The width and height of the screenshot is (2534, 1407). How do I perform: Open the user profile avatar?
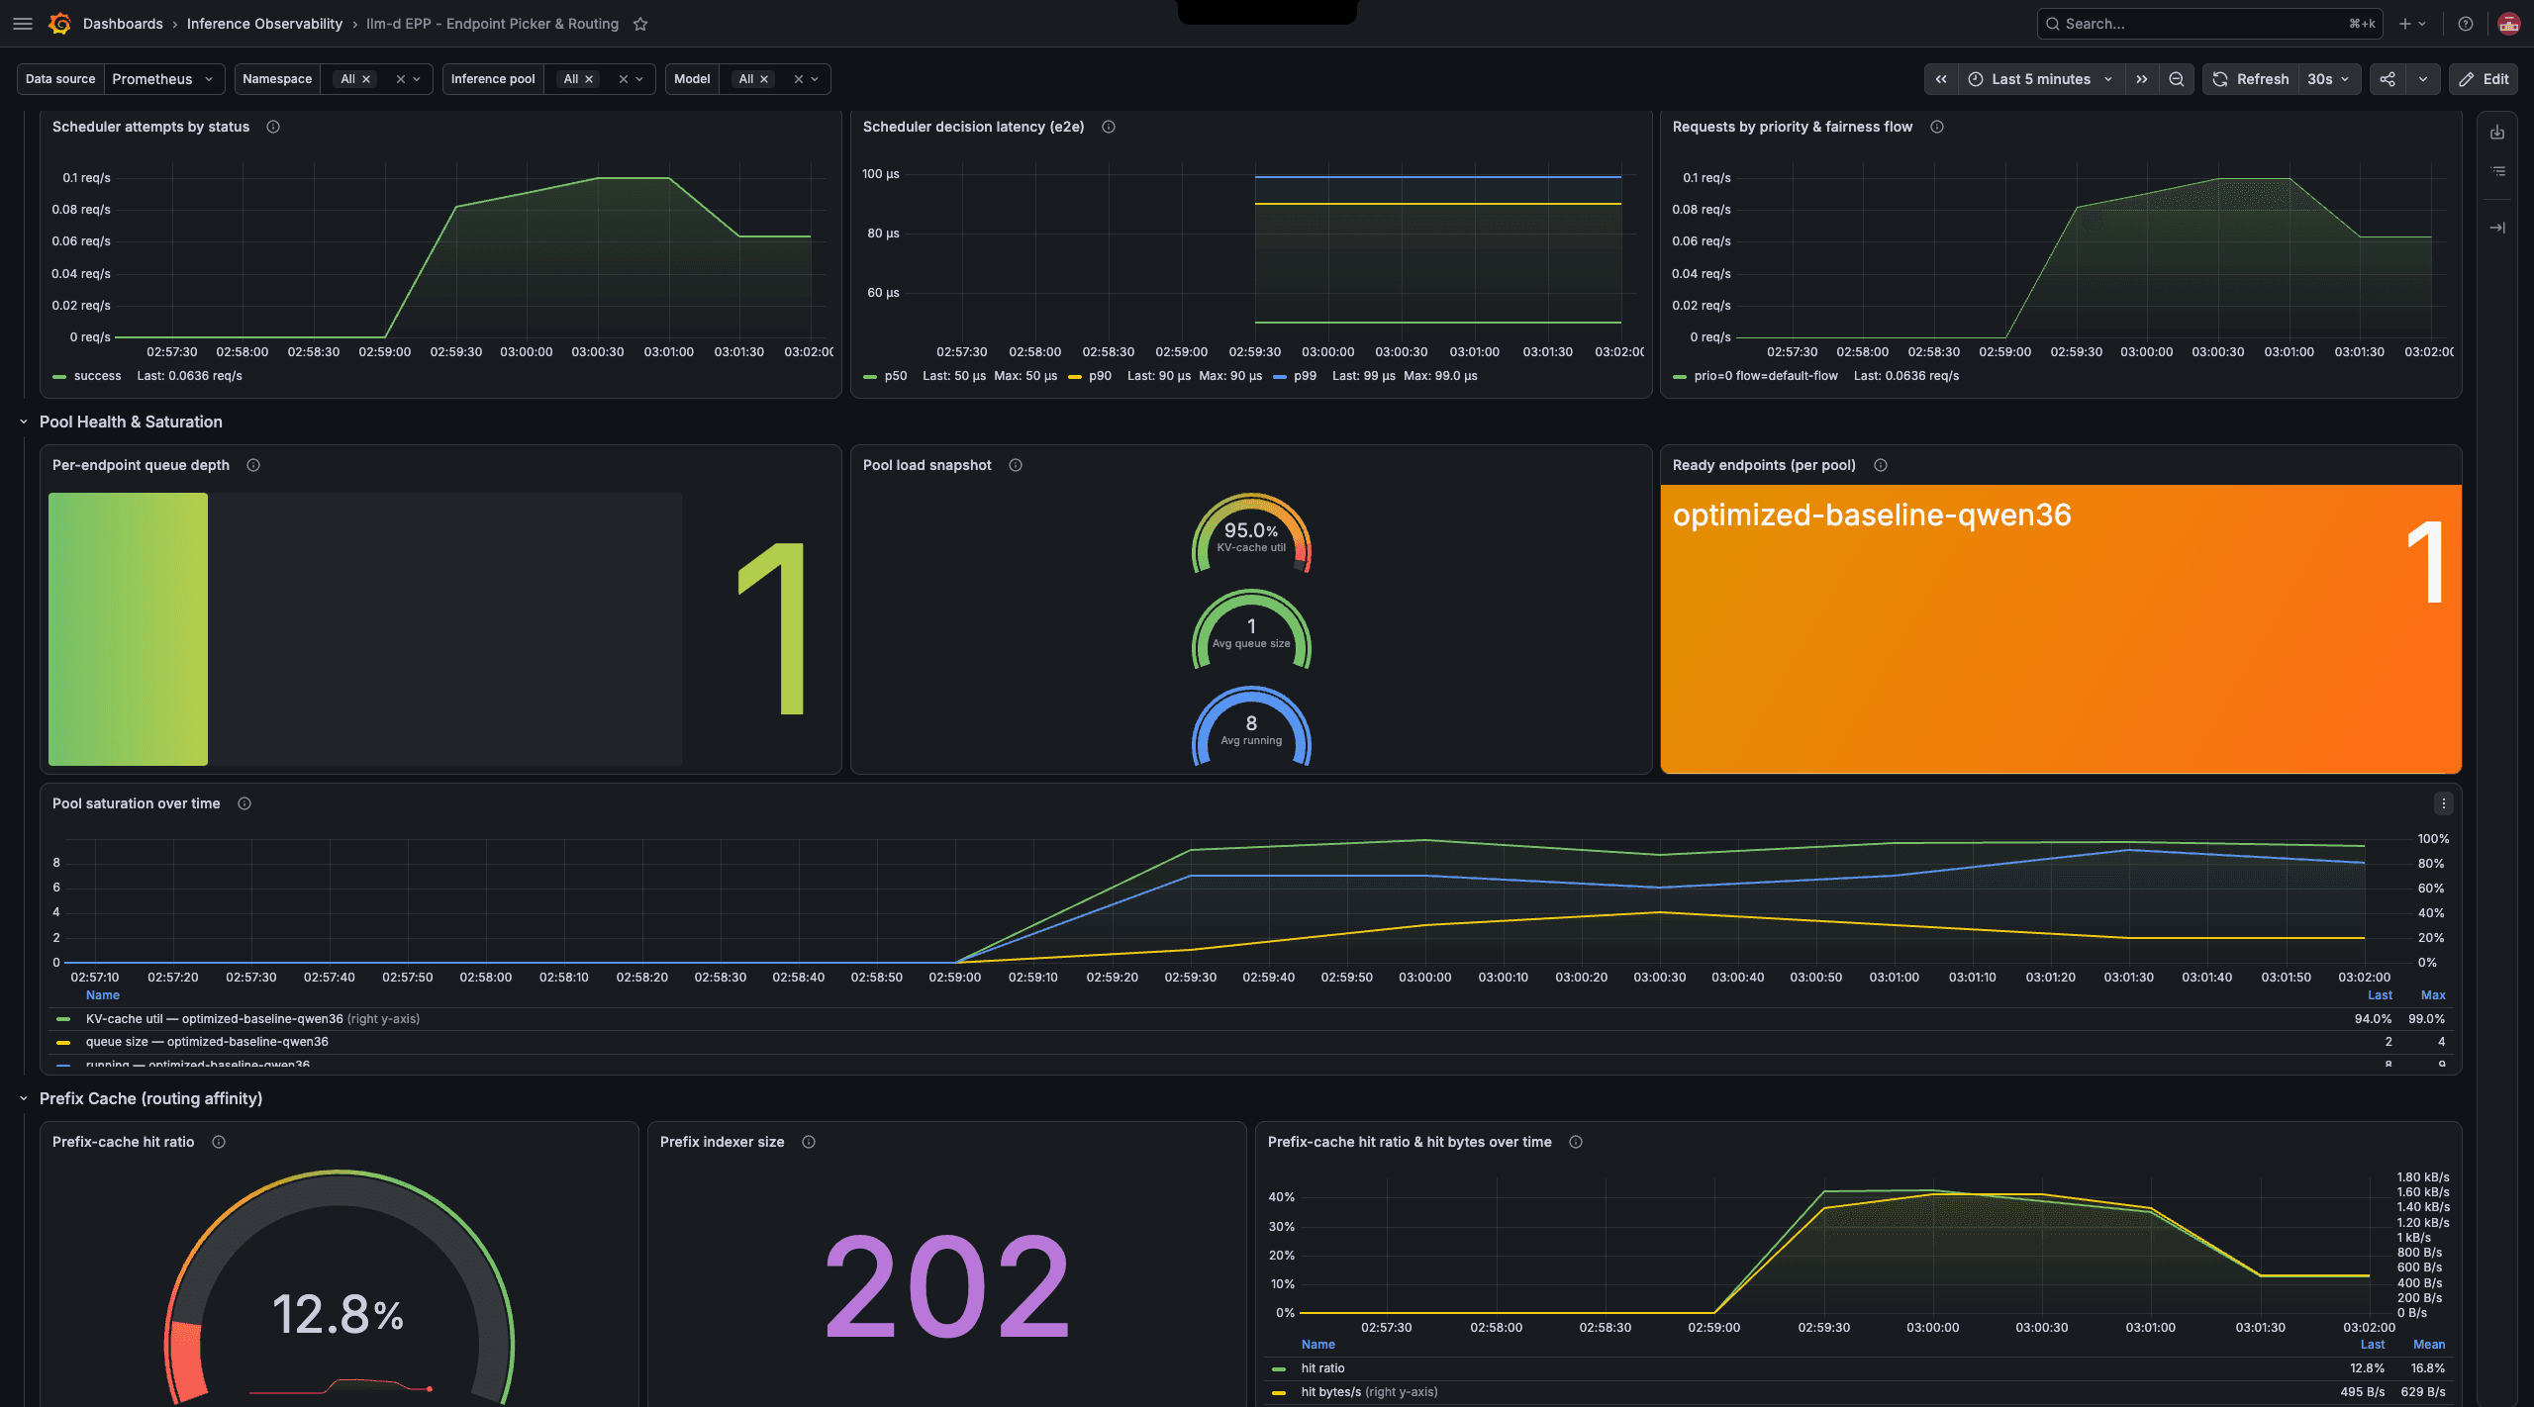click(x=2508, y=24)
